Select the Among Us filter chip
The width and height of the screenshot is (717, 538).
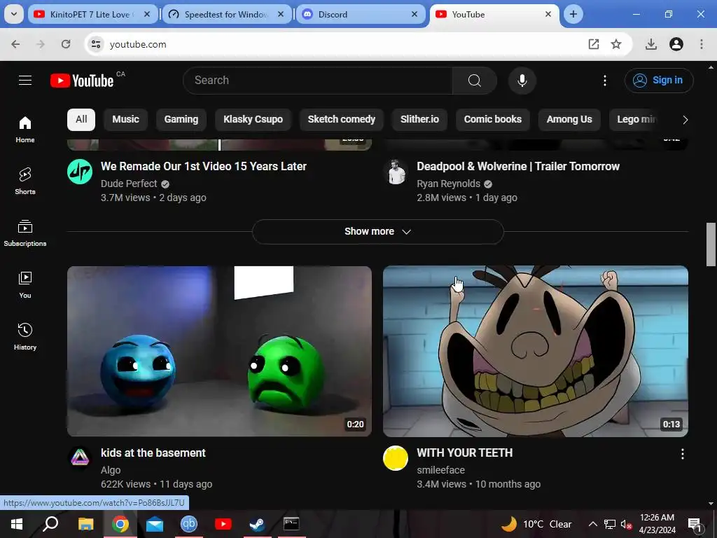coord(569,119)
